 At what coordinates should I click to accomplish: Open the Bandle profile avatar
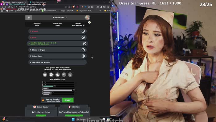pyautogui.click(x=87, y=17)
